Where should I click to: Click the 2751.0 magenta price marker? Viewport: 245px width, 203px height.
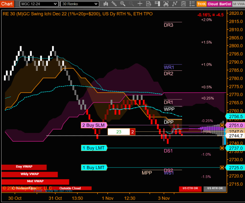(x=235, y=125)
